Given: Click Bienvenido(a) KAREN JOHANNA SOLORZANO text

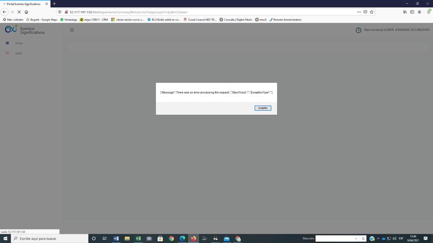Looking at the screenshot, I should (x=397, y=30).
